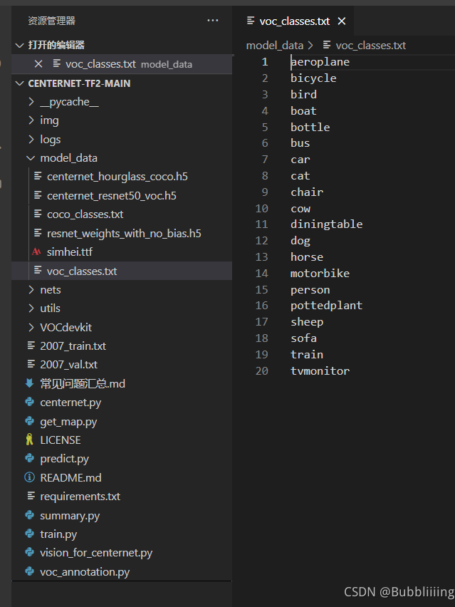
Task: Open the explorer panel more actions ellipsis
Action: tap(213, 21)
